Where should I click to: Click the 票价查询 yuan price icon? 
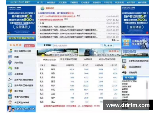(x=10, y=91)
